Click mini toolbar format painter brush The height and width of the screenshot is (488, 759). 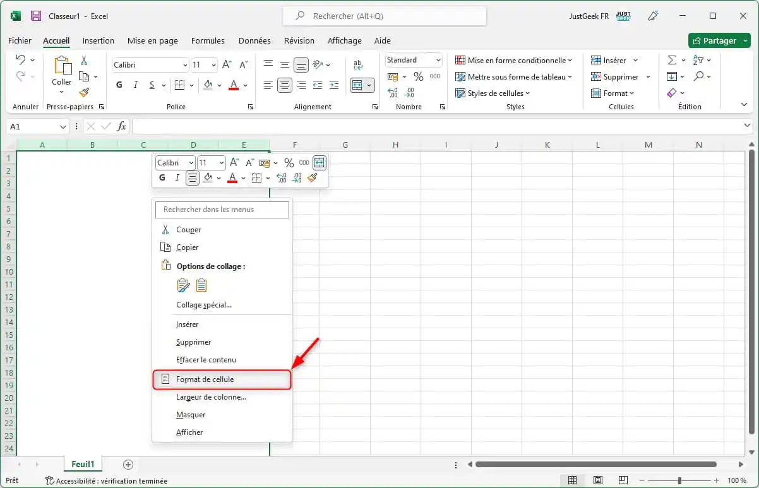(312, 178)
